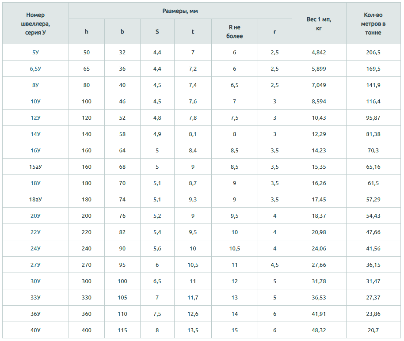Open the 27У channel link
This screenshot has width=404, height=341.
click(x=35, y=265)
